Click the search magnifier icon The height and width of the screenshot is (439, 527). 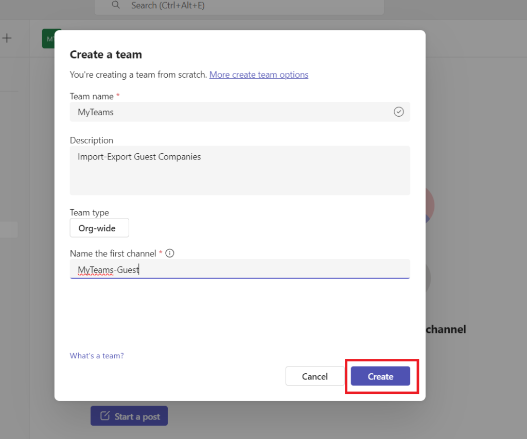pos(115,5)
